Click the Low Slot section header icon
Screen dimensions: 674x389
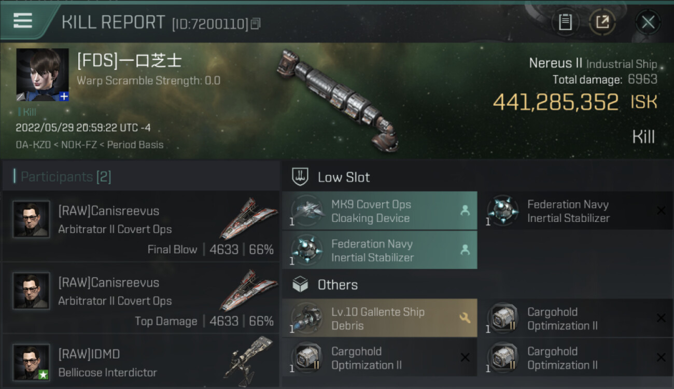(300, 177)
